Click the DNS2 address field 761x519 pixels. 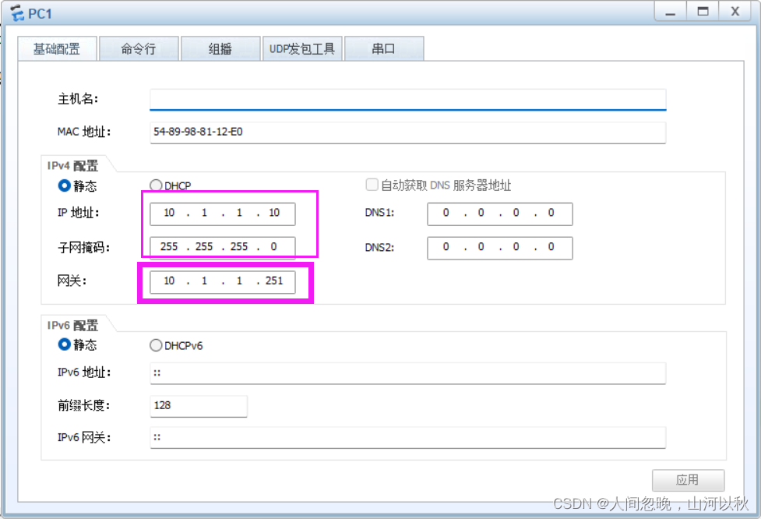point(500,248)
